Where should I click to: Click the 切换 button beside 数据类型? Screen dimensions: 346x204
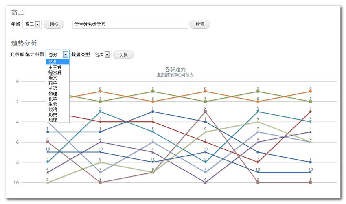[x=123, y=55]
